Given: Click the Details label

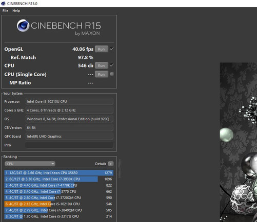Looking at the screenshot, I should click(x=101, y=164).
